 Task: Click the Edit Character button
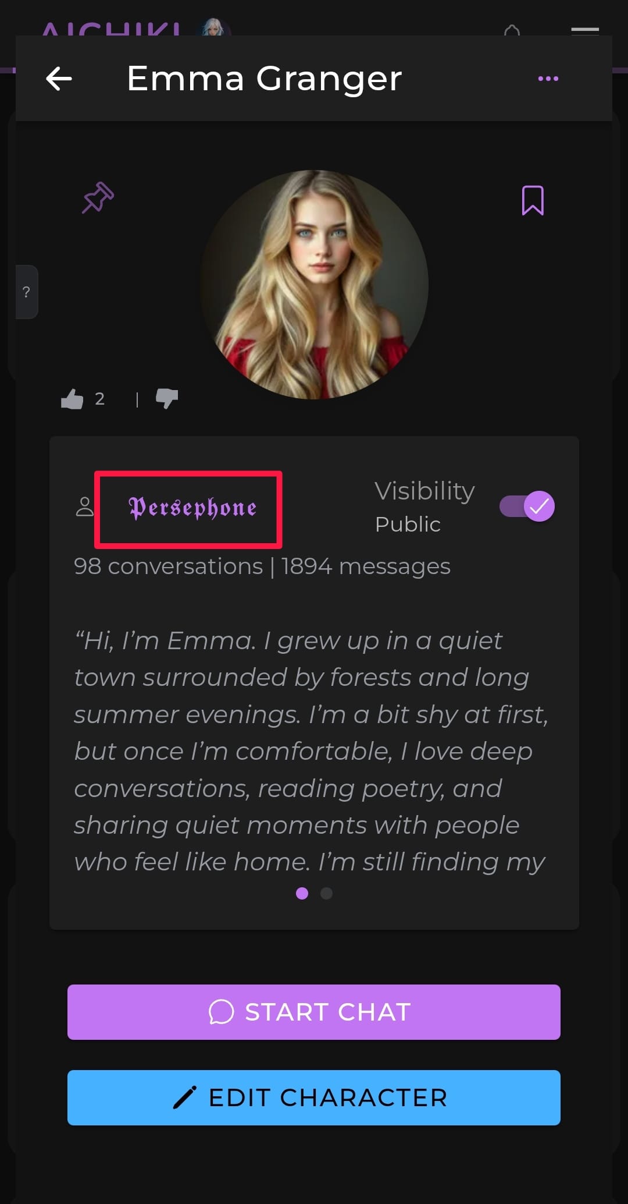pos(314,1097)
